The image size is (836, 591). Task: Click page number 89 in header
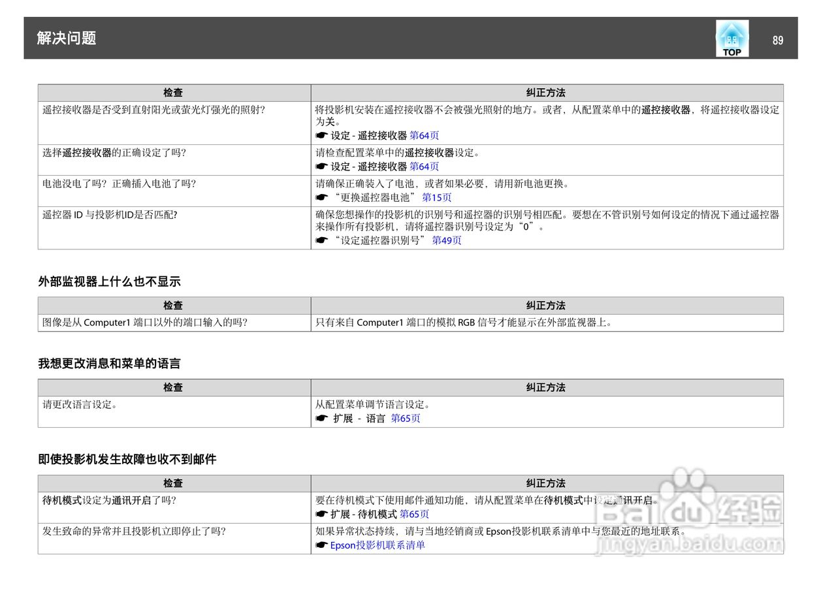point(777,40)
